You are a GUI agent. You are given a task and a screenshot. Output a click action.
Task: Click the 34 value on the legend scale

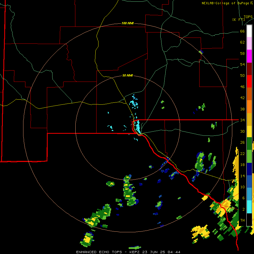click(242, 120)
